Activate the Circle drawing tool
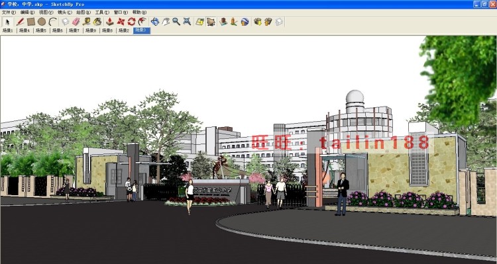The width and height of the screenshot is (497, 264). pos(42,22)
